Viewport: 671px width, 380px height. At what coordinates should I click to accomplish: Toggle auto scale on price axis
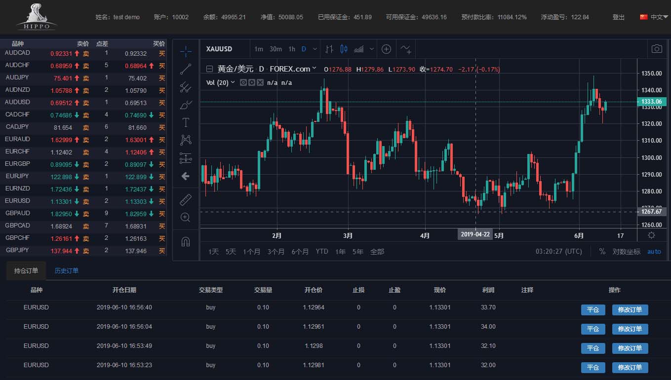pyautogui.click(x=654, y=252)
